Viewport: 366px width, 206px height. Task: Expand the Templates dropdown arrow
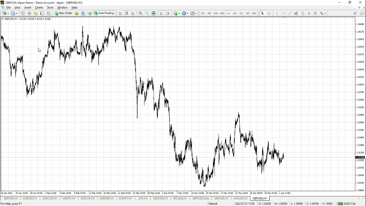tap(196, 13)
